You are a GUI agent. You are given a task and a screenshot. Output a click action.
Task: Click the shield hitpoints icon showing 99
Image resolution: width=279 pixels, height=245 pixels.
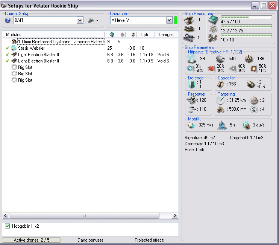(x=192, y=59)
